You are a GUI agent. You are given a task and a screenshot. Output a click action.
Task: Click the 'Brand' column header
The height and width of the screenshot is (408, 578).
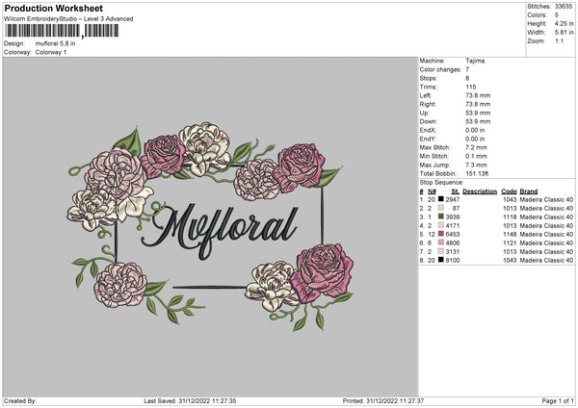tap(529, 191)
